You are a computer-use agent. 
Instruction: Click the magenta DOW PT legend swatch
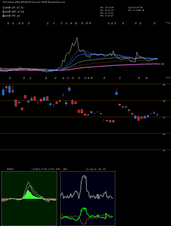tap(4, 16)
